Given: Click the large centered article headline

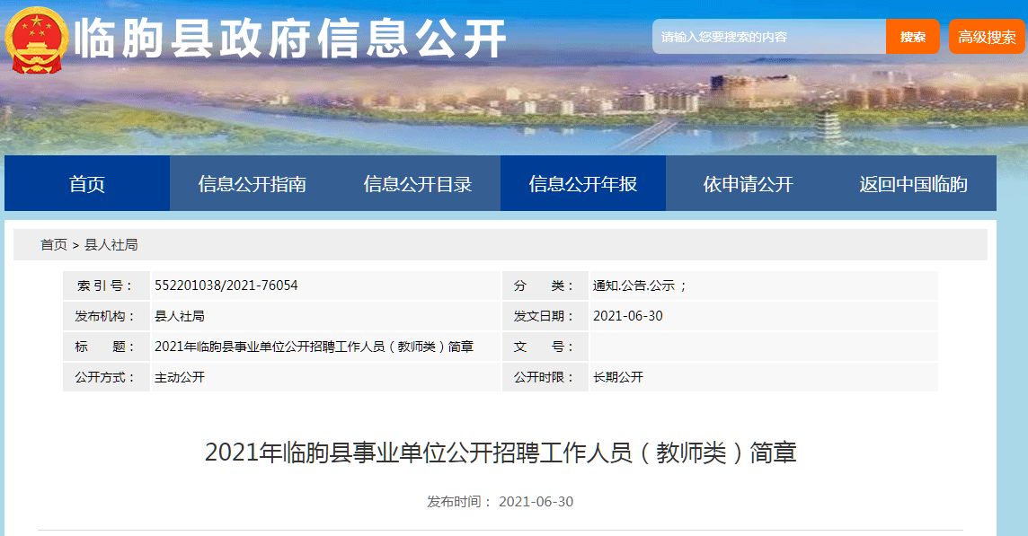Looking at the screenshot, I should point(501,453).
